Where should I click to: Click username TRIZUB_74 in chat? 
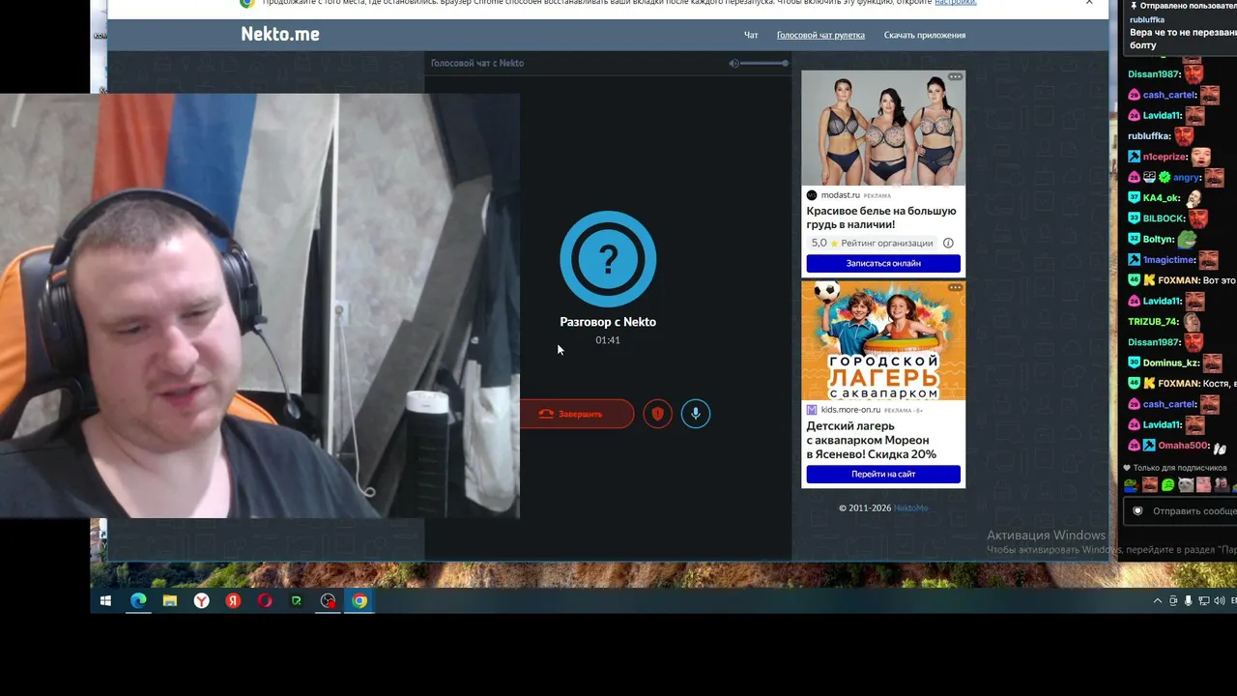pyautogui.click(x=1153, y=322)
